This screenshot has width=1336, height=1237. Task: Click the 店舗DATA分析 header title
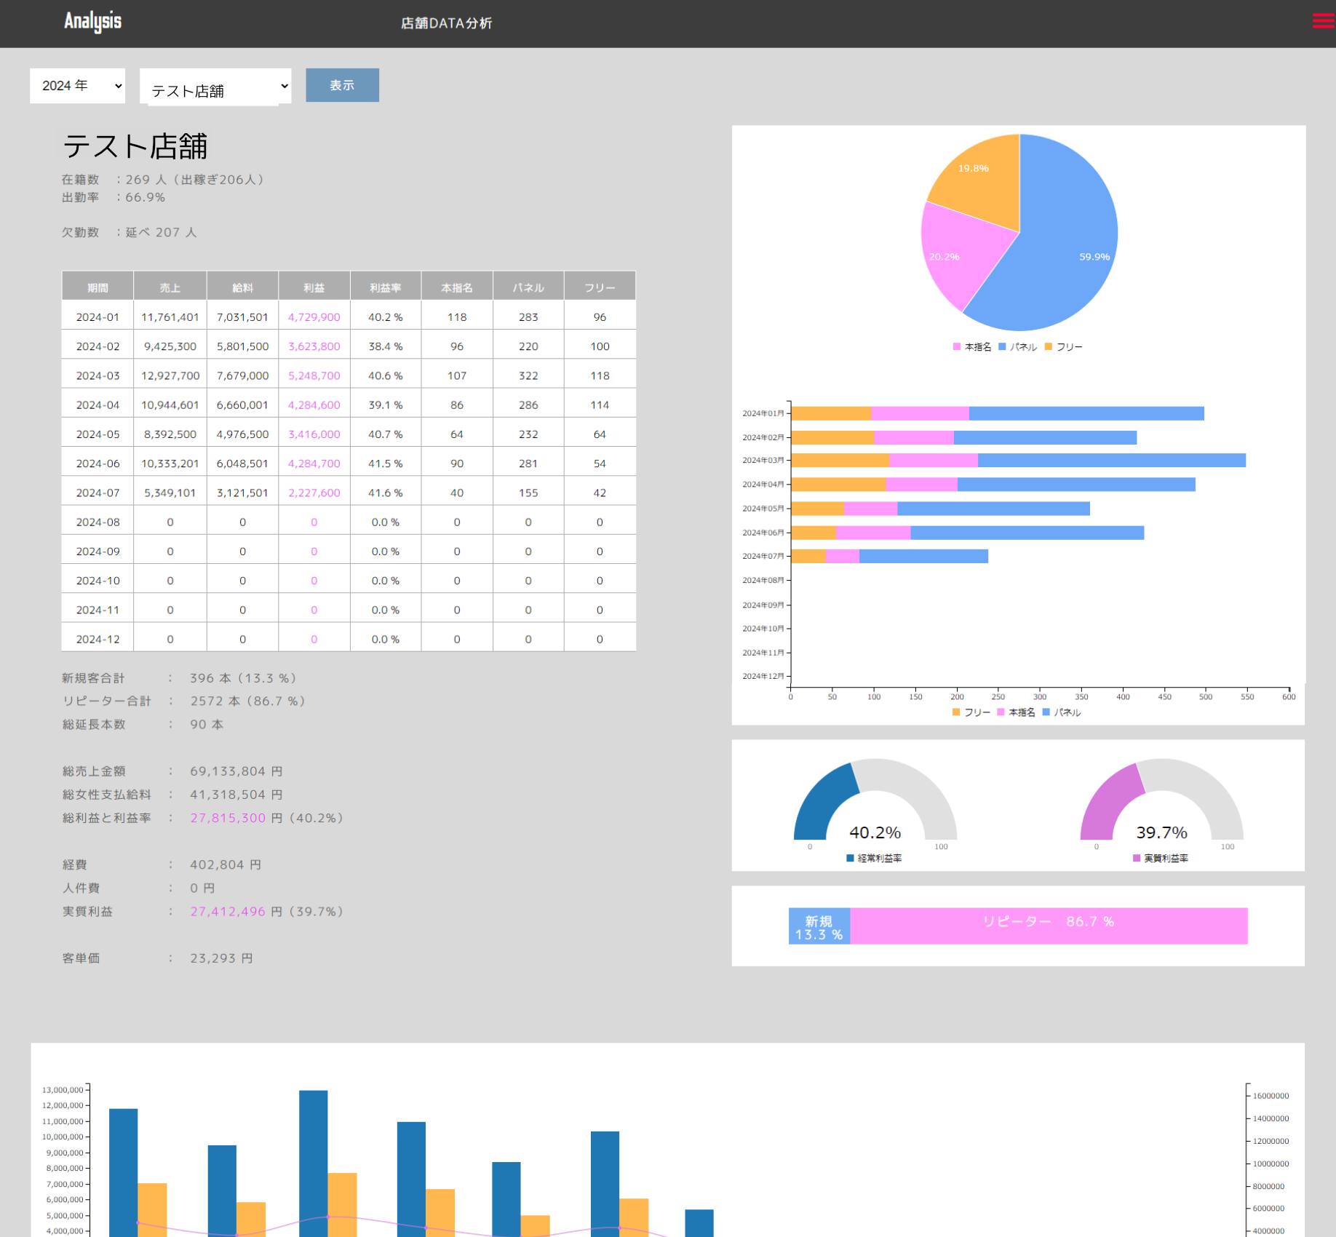446,23
